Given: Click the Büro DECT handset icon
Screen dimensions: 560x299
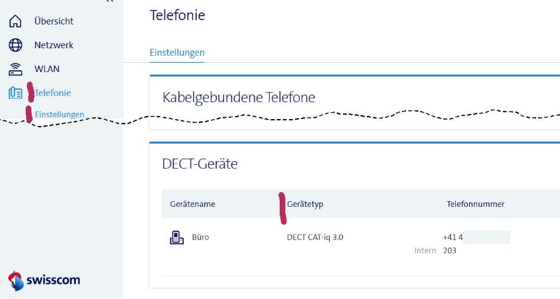Looking at the screenshot, I should [x=176, y=238].
